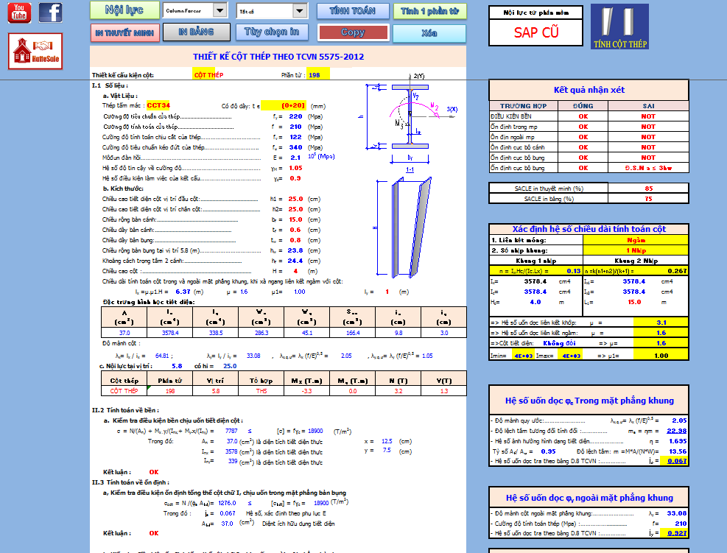Select the Không đổi section type cell
The height and width of the screenshot is (553, 727).
click(559, 343)
